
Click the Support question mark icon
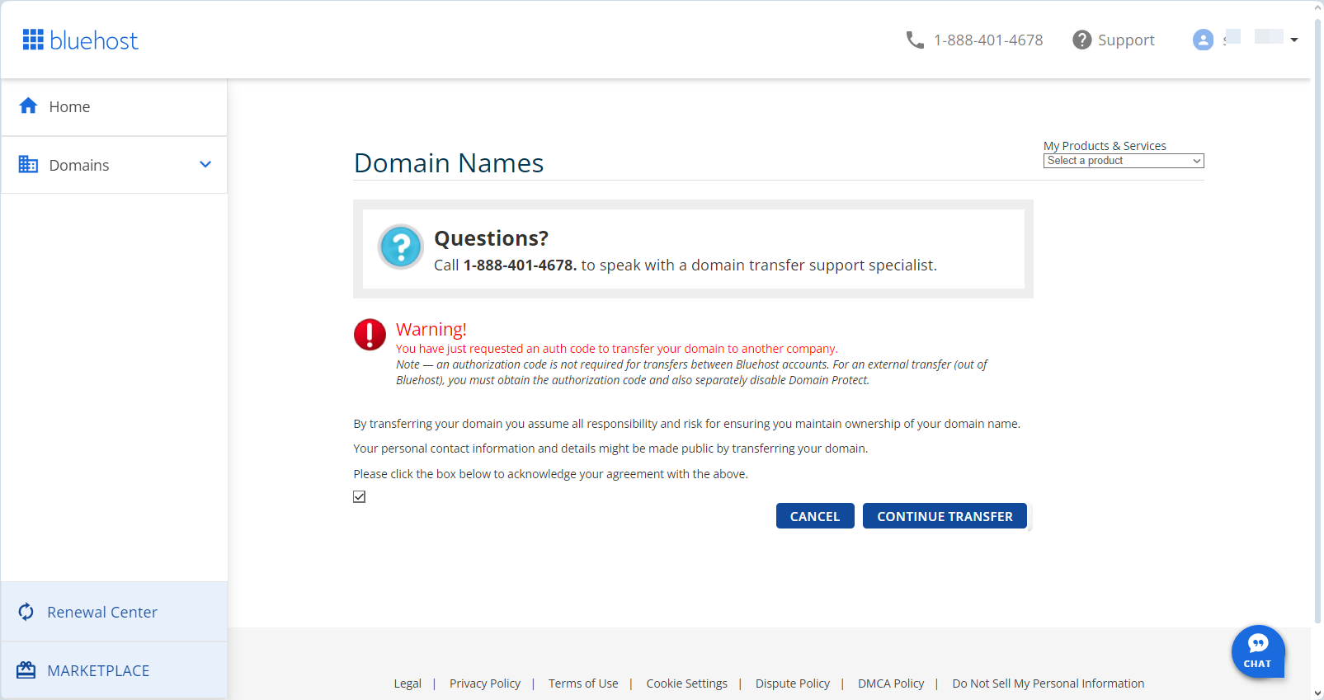point(1081,40)
